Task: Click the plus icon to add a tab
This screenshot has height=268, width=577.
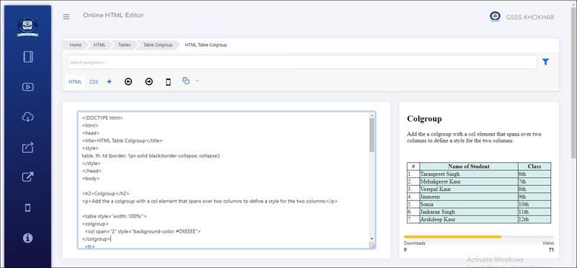Action: (x=110, y=81)
